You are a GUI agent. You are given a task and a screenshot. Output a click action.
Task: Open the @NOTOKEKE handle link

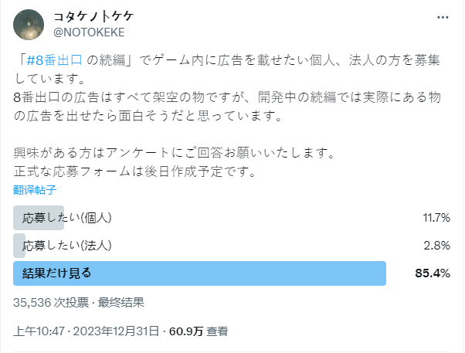tap(89, 32)
